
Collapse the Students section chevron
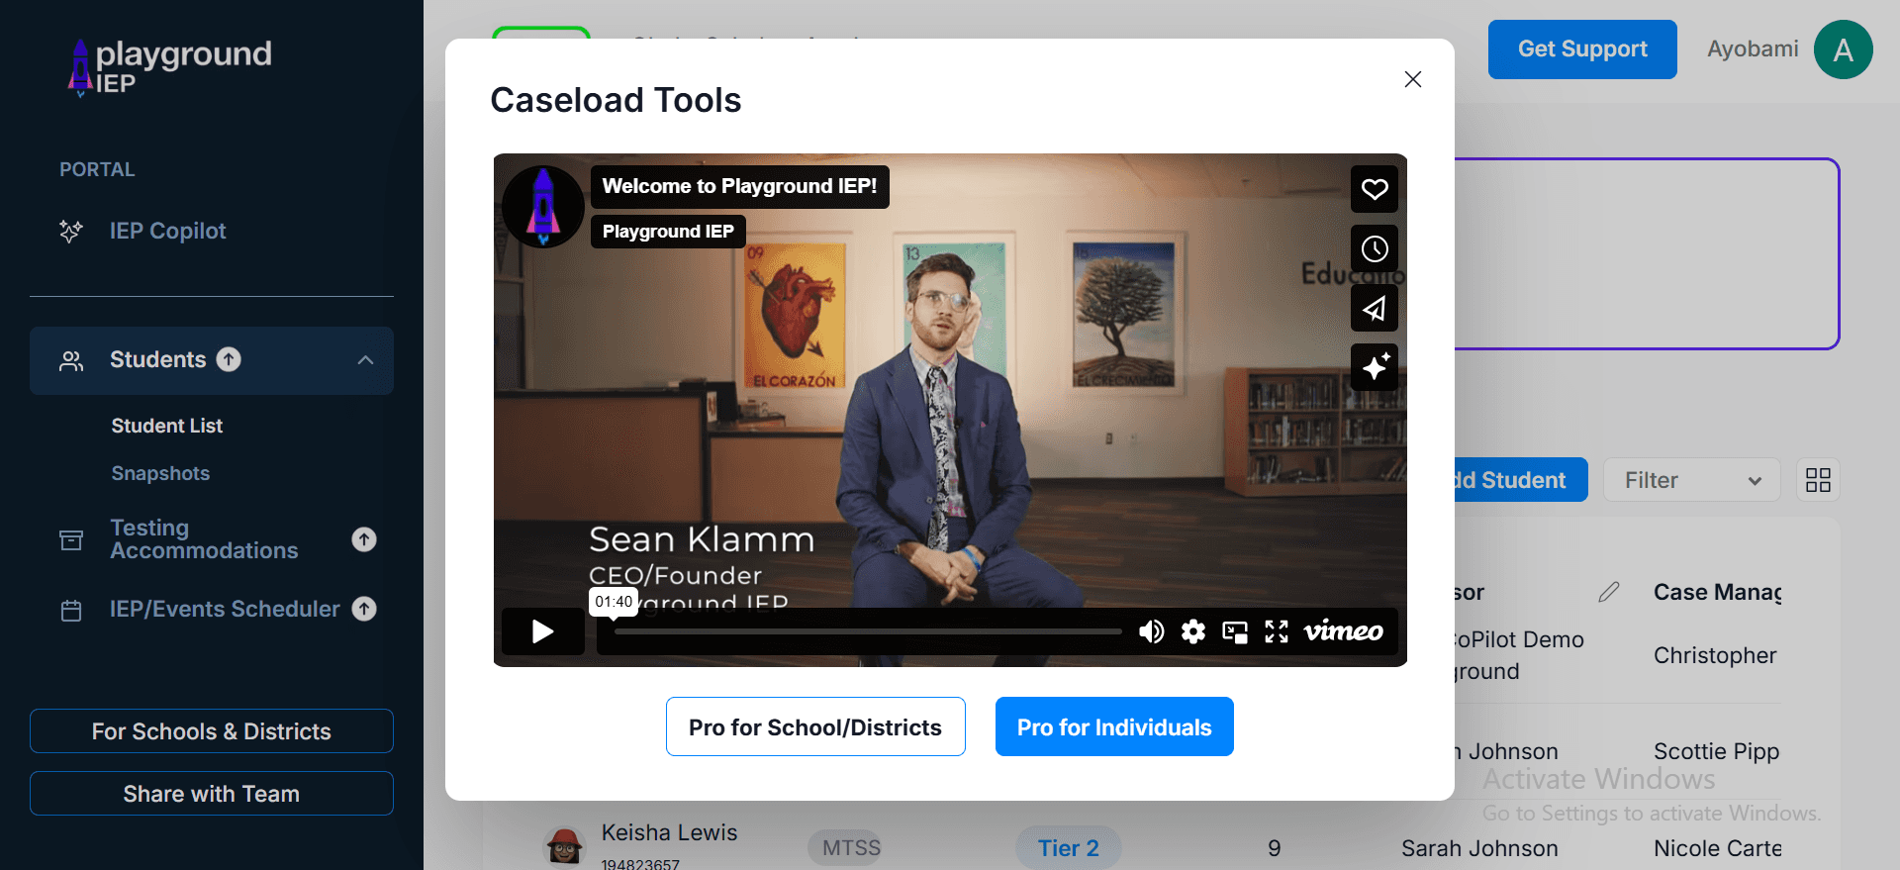pos(365,360)
